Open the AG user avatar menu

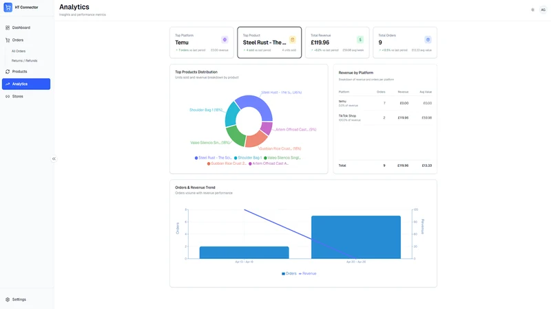tap(543, 10)
